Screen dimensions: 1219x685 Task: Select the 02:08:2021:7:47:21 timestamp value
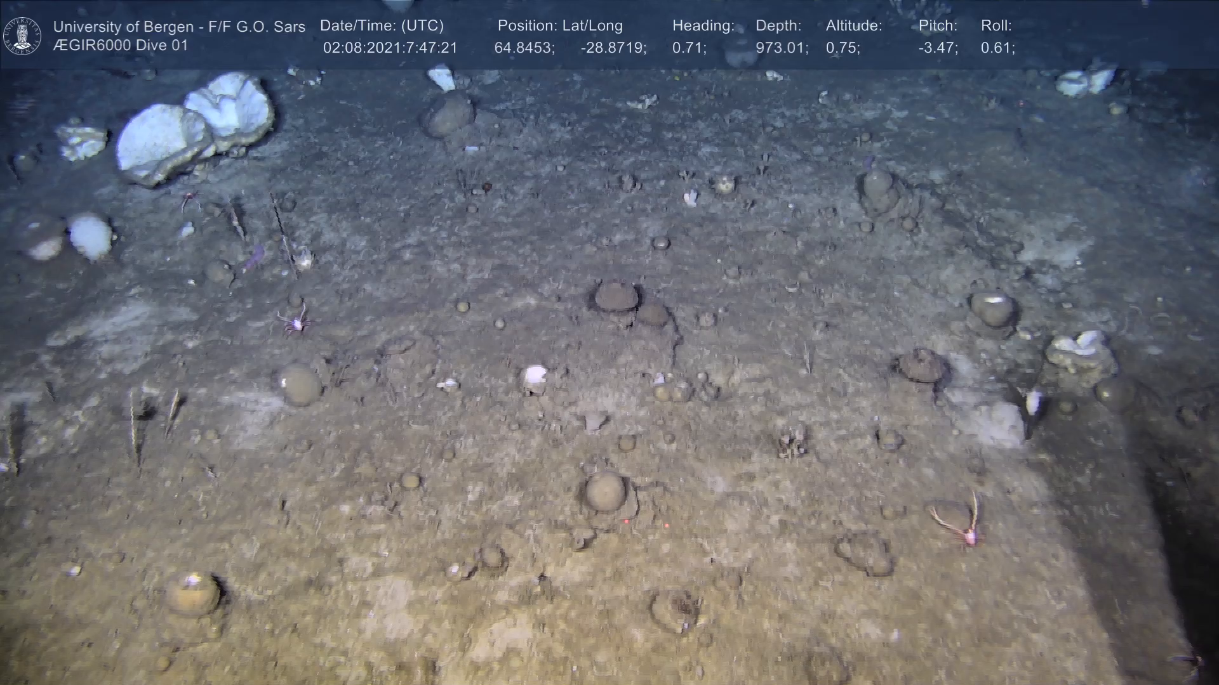tap(390, 48)
